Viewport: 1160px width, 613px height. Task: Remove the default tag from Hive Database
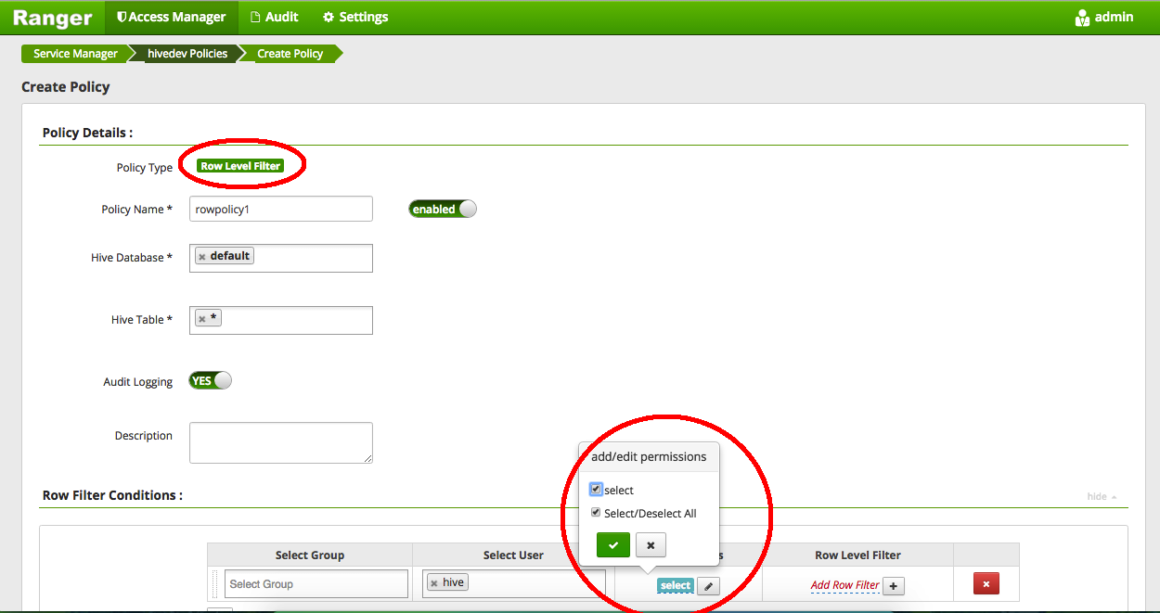click(203, 255)
